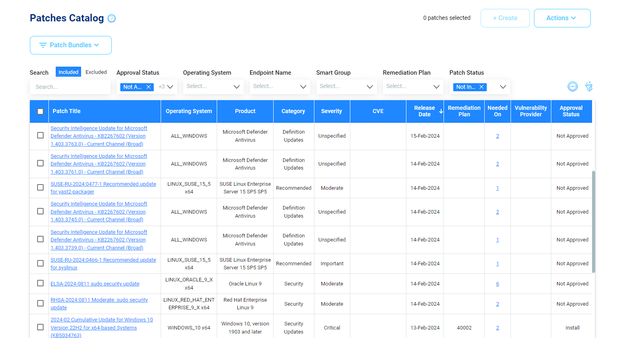Viewport: 630px width, 338px height.
Task: Click the Create button
Action: [505, 18]
